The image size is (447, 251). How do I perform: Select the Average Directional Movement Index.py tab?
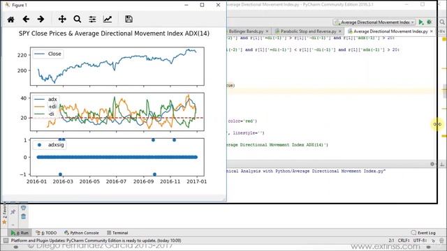pyautogui.click(x=390, y=31)
